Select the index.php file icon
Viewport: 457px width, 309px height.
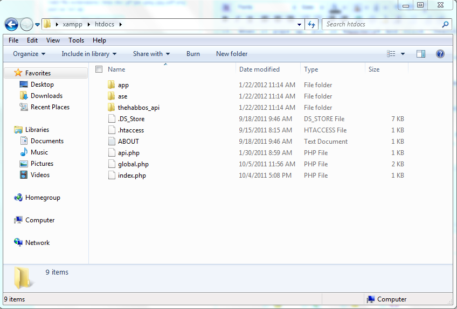click(x=112, y=175)
